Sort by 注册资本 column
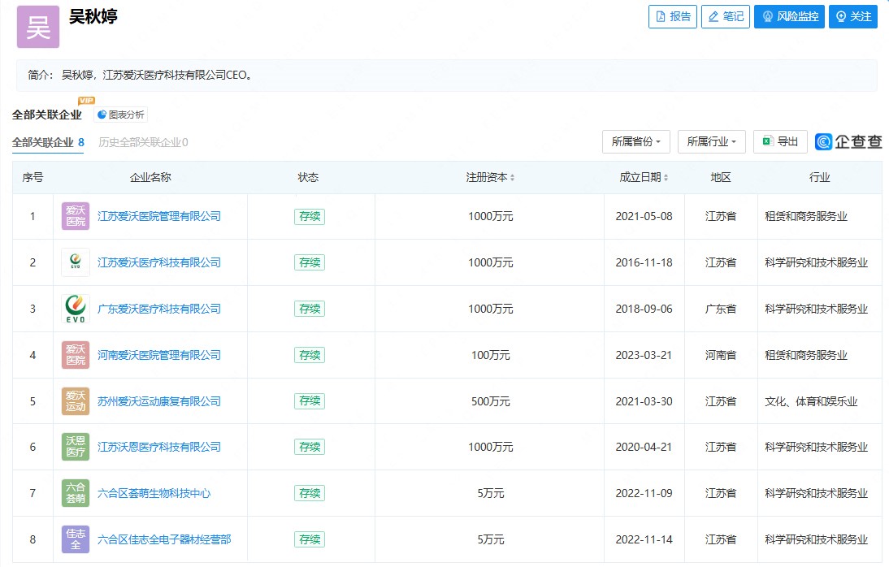 click(490, 177)
